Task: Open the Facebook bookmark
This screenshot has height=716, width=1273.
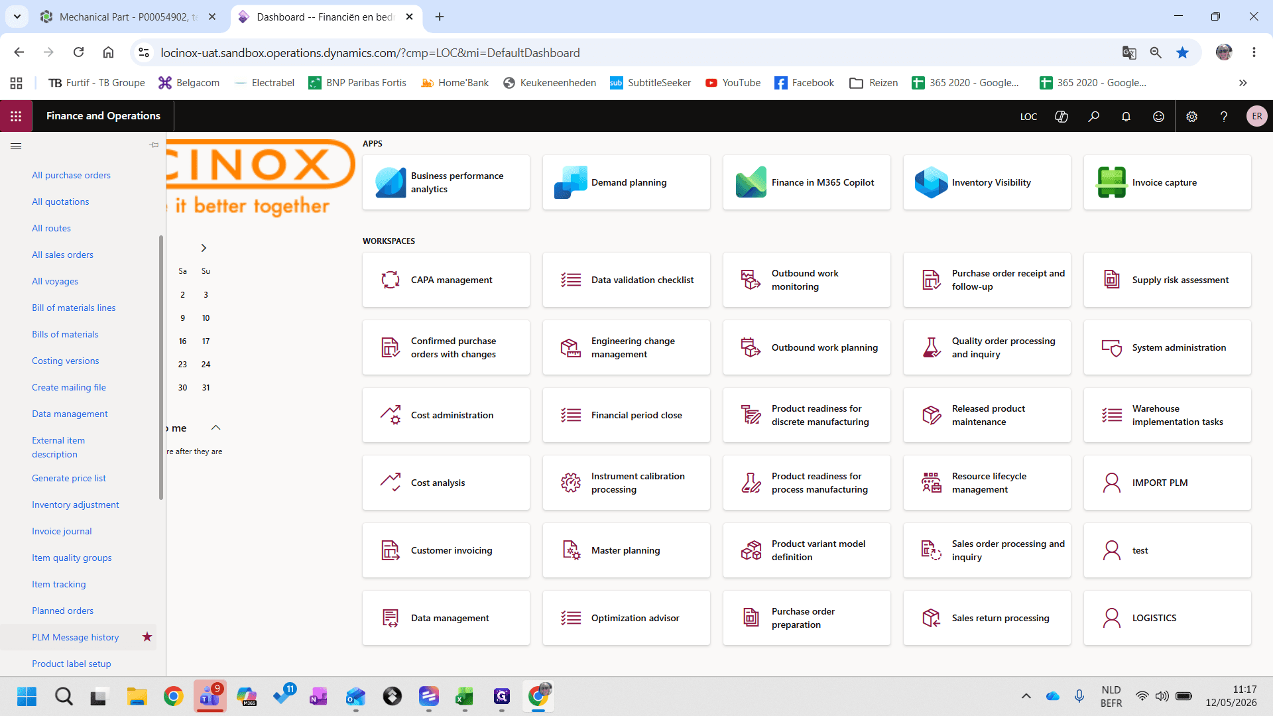Action: coord(804,83)
